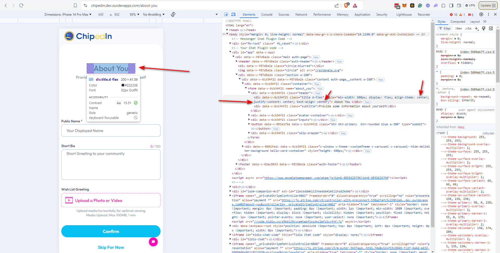Open the Extensions puzzle-piece menu
The height and width of the screenshot is (253, 500).
point(443,5)
